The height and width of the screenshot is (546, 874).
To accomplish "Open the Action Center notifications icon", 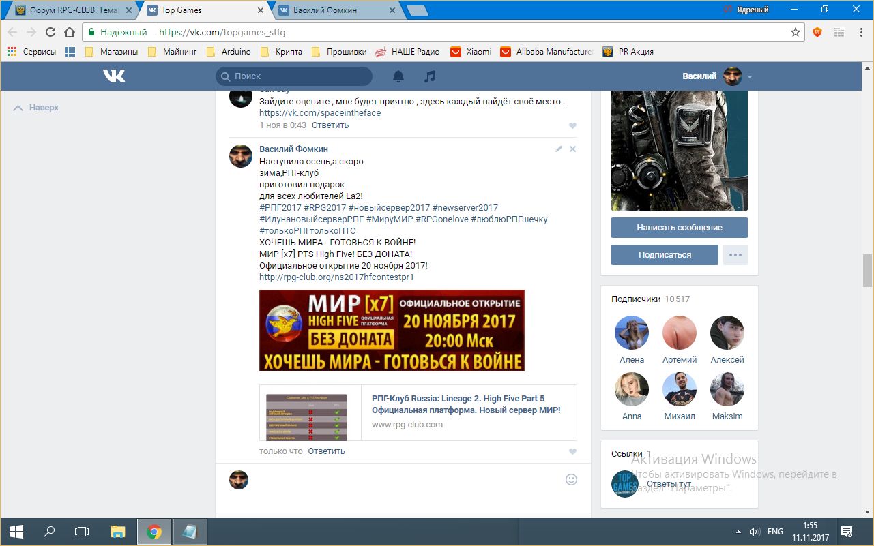I will pos(847,532).
